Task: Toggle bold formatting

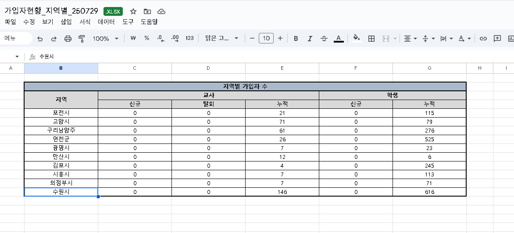Action: [296, 39]
